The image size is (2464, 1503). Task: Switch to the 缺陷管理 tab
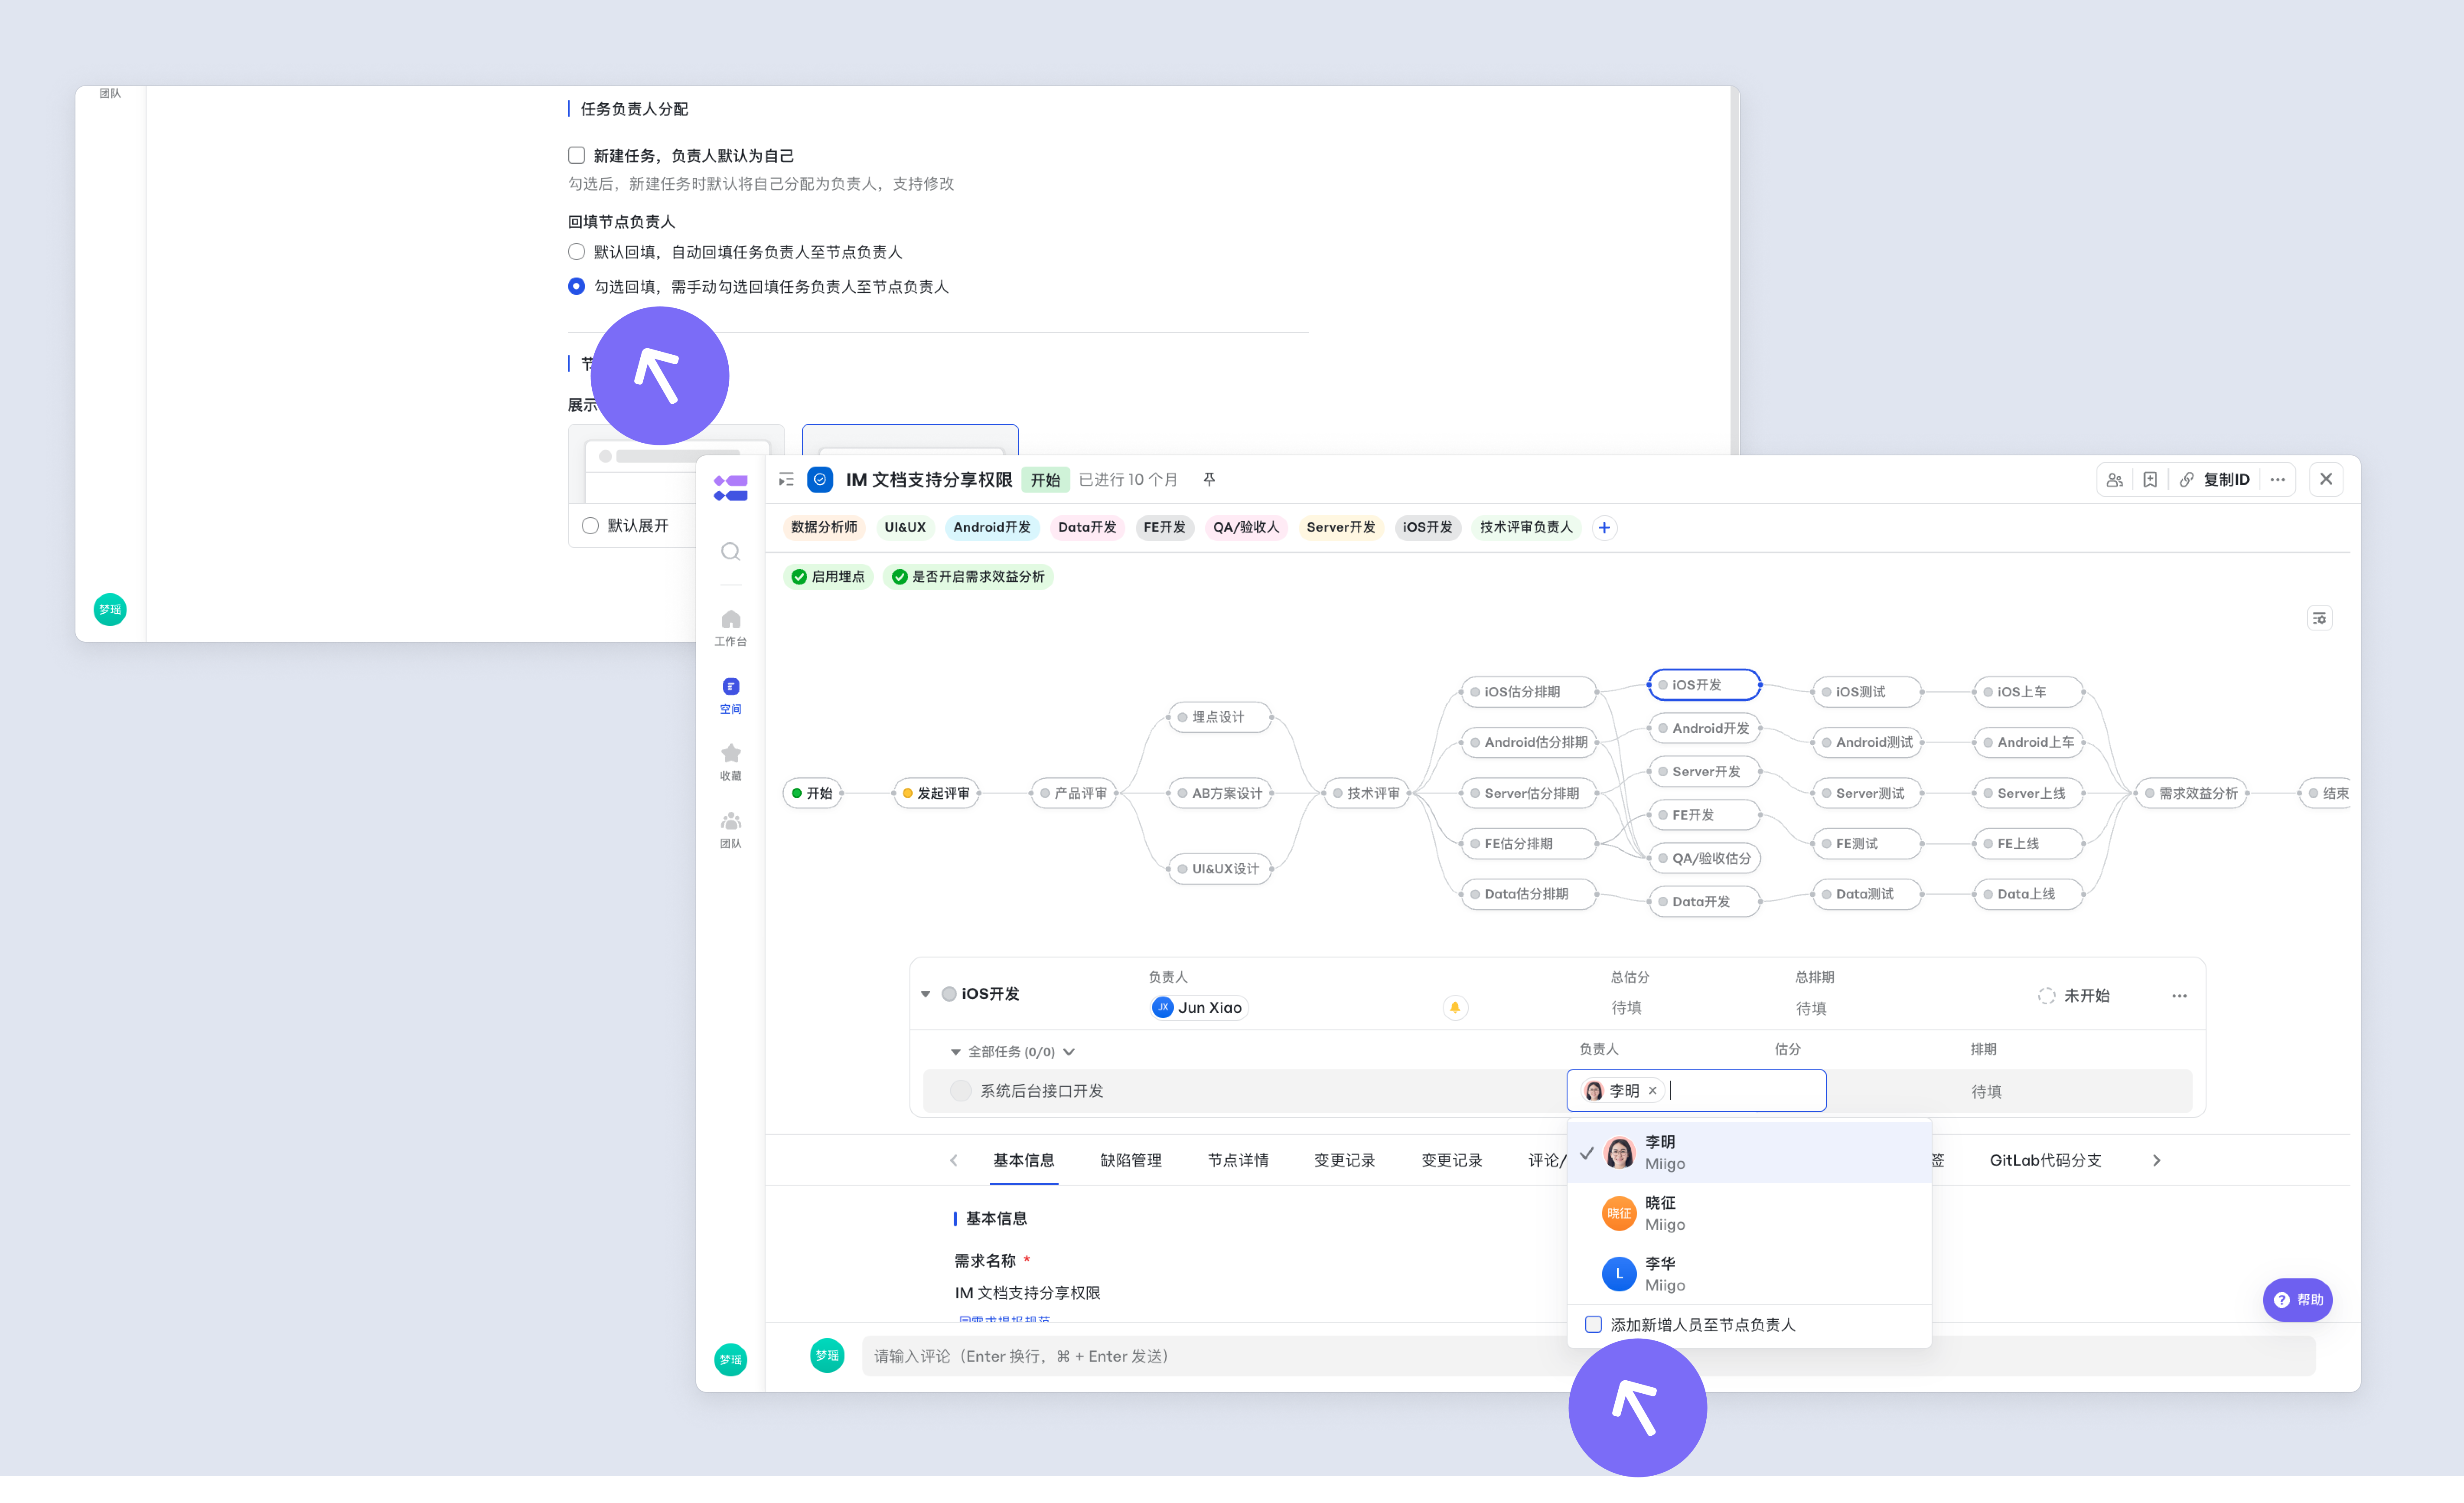(x=1130, y=1161)
